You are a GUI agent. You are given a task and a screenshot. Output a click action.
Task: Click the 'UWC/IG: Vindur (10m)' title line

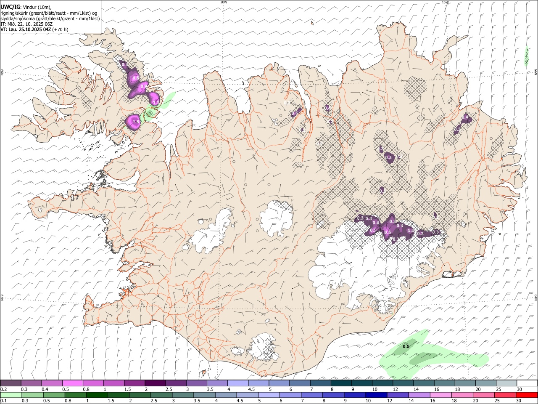coord(26,7)
